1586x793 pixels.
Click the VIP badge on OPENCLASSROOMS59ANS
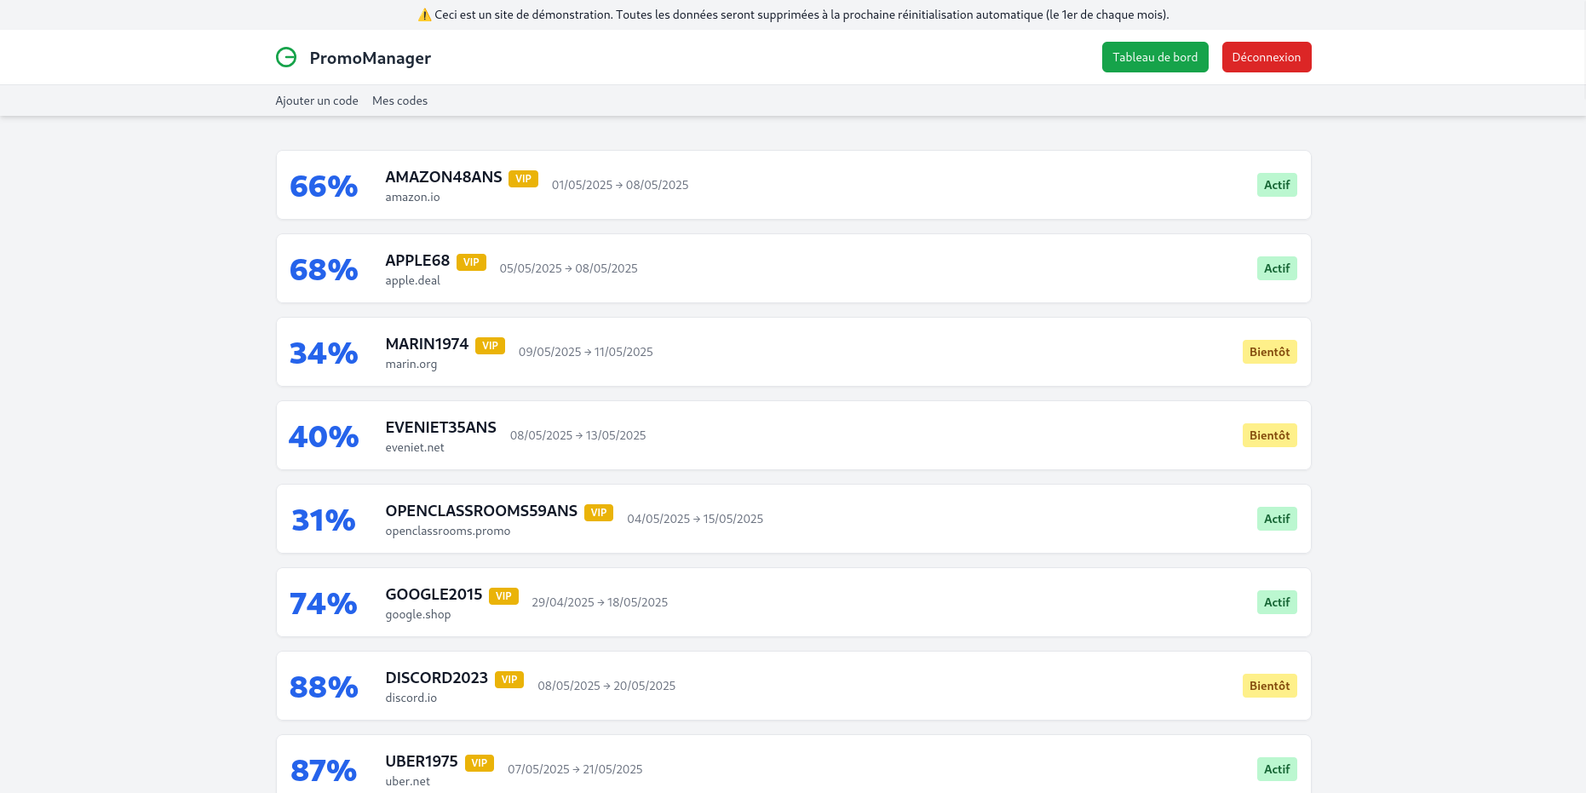[599, 513]
